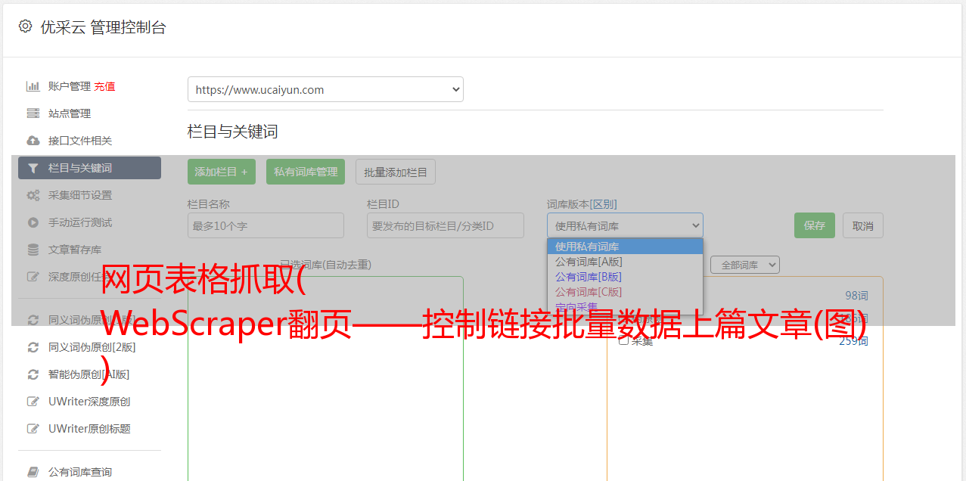Click the cogs icon for 采集细节设置
966x481 pixels.
point(33,195)
